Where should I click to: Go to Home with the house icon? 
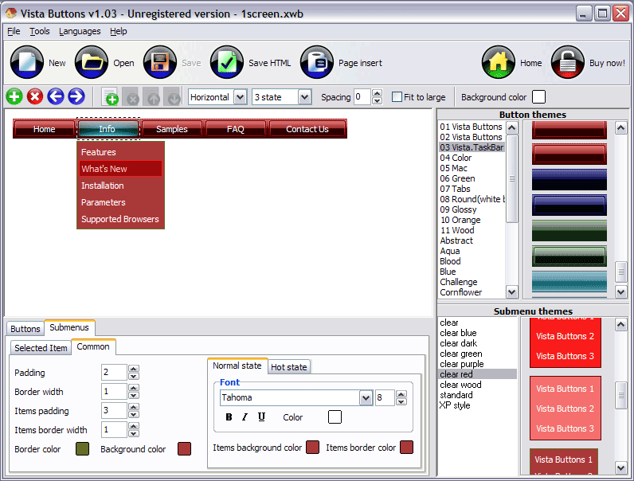(x=499, y=62)
